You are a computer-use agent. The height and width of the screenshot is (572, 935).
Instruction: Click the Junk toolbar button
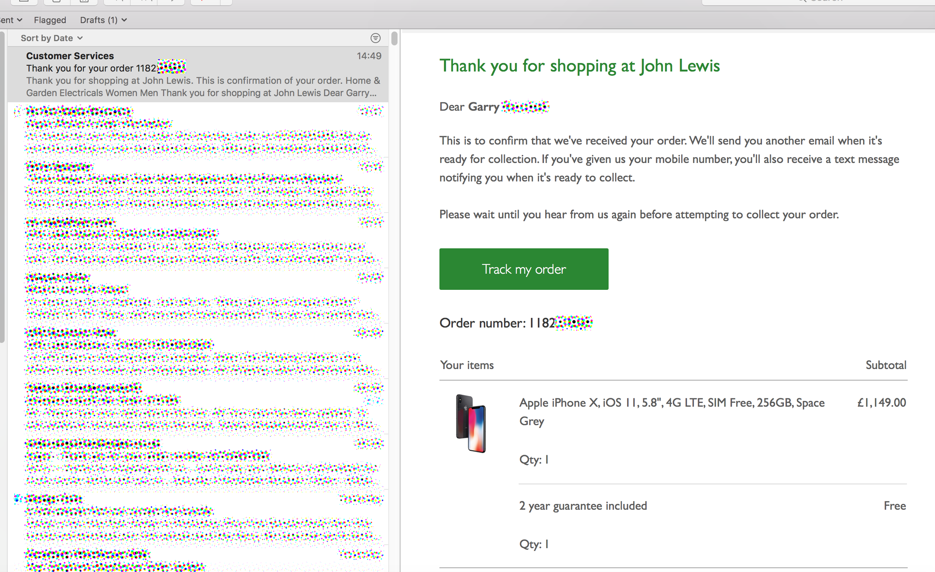tap(84, 1)
